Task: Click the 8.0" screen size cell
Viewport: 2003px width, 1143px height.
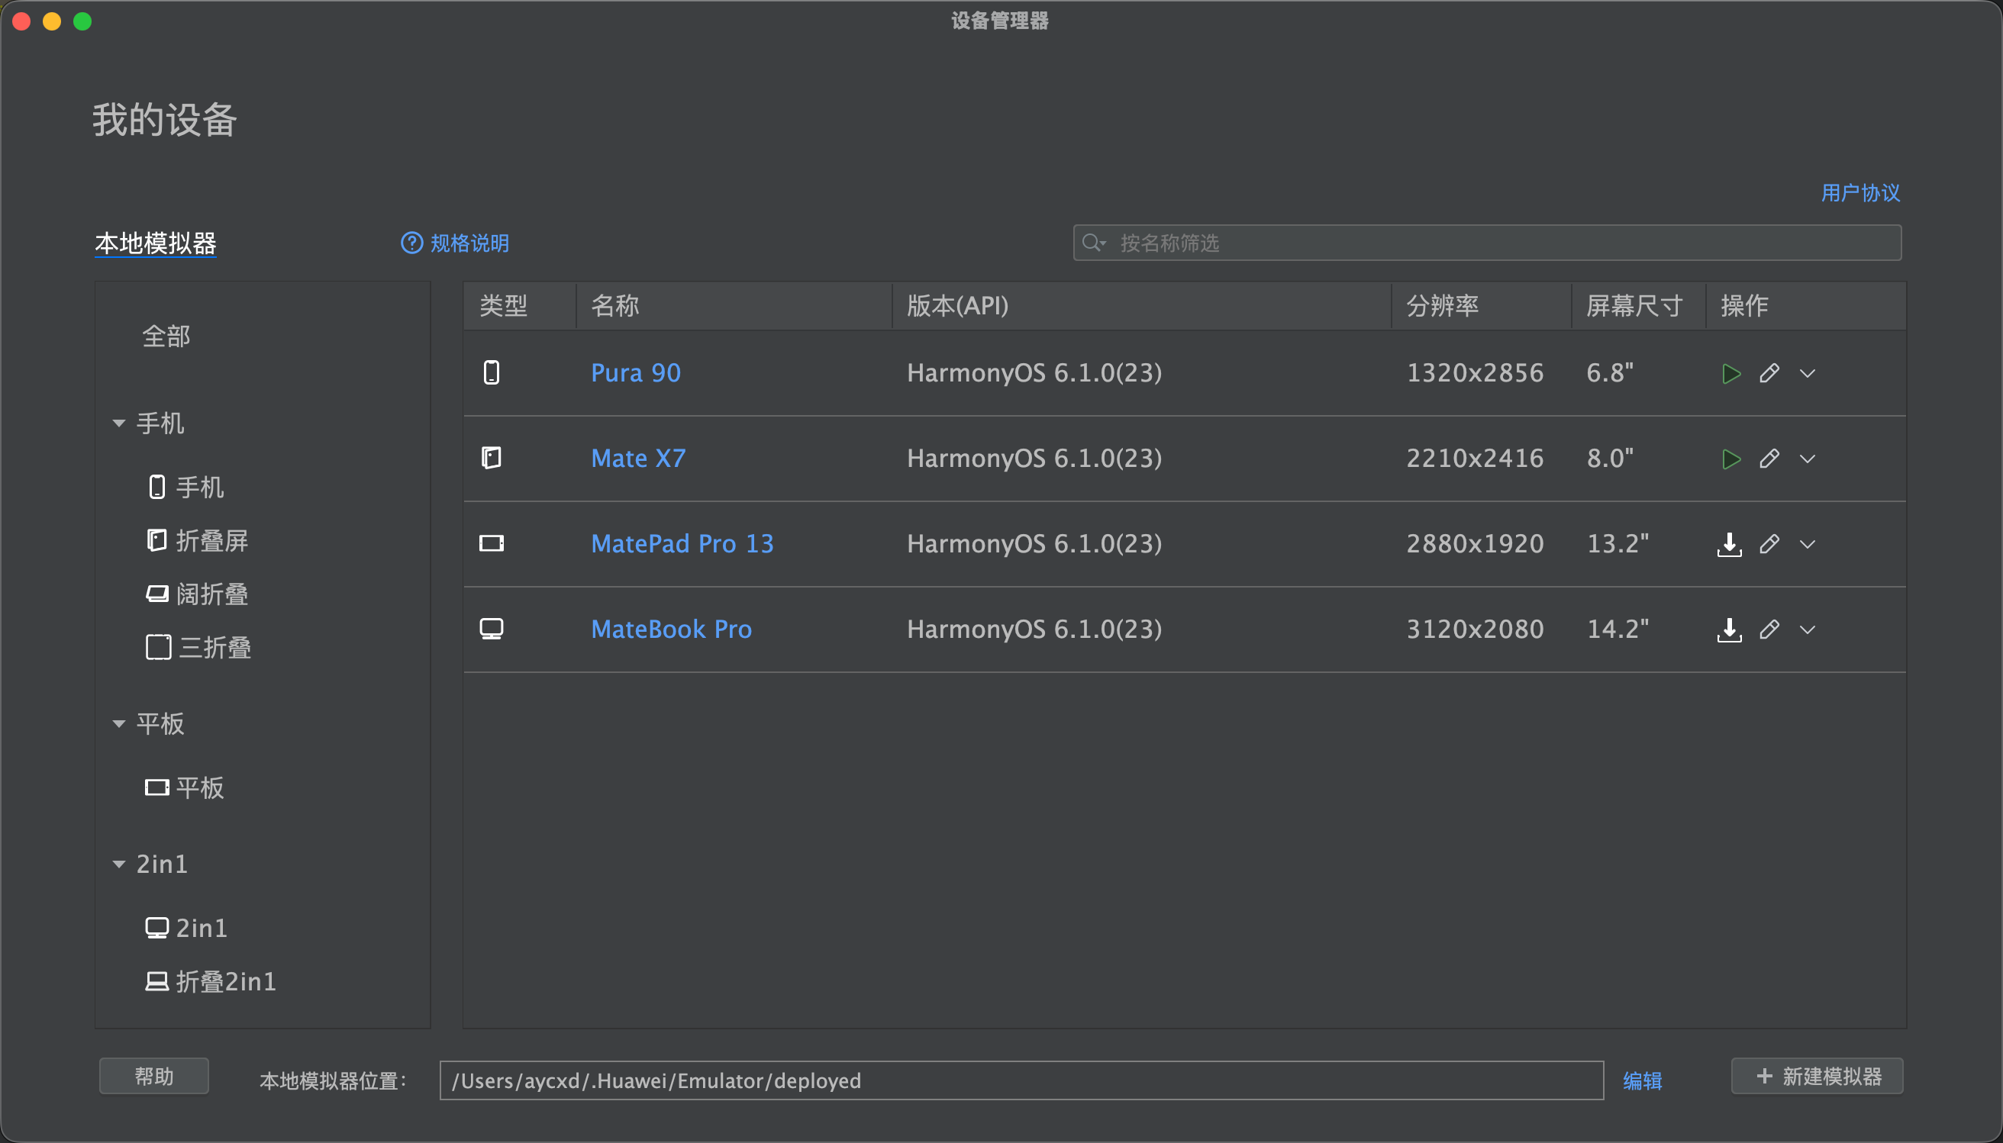Action: pyautogui.click(x=1610, y=459)
